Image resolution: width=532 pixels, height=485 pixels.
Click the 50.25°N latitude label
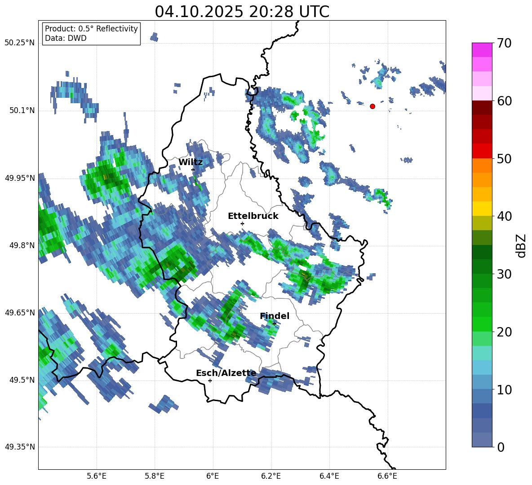[x=20, y=43]
